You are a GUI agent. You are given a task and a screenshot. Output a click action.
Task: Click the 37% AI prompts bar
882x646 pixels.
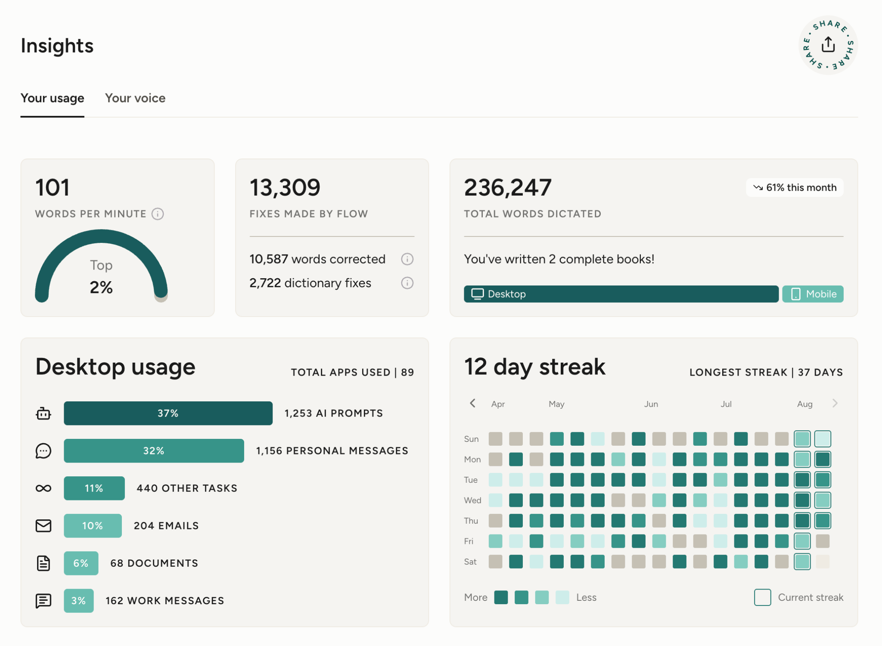click(168, 413)
